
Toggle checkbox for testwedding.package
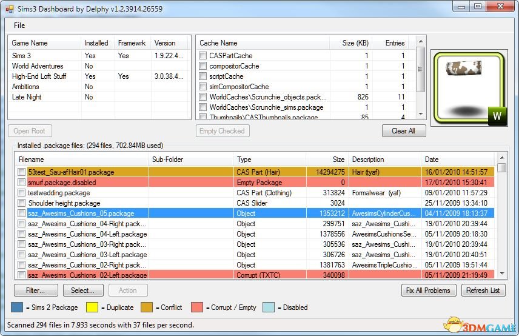tap(22, 193)
